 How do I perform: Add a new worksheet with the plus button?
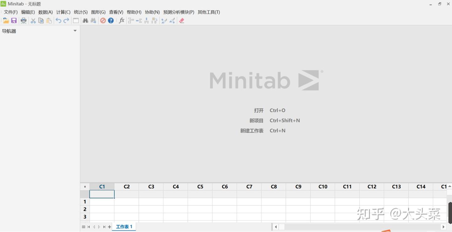[109, 226]
